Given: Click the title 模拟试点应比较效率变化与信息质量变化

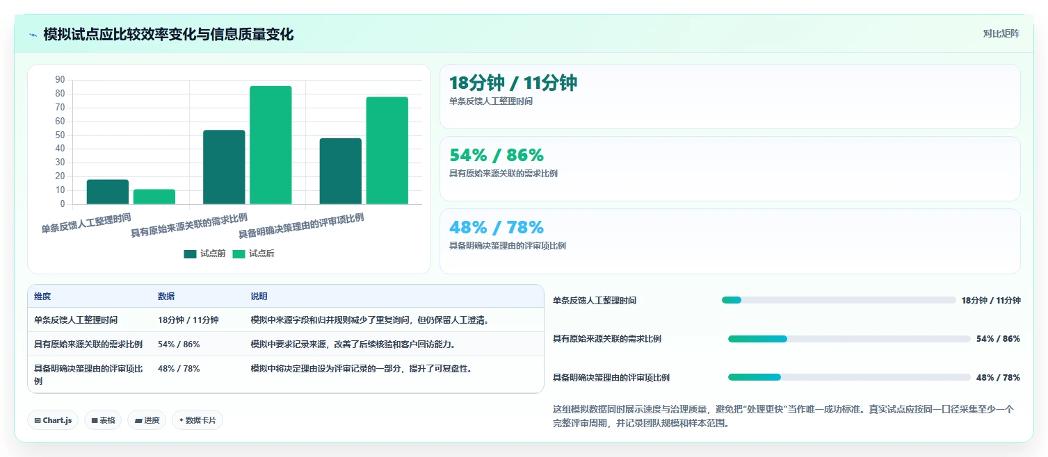Looking at the screenshot, I should coord(168,34).
